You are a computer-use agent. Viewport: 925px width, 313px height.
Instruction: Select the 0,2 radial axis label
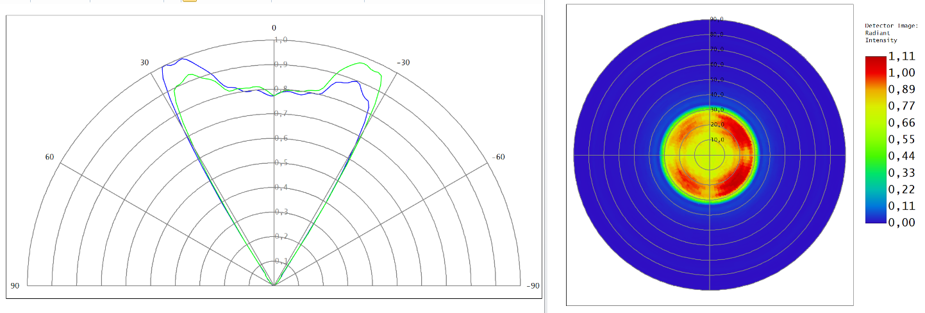click(281, 236)
